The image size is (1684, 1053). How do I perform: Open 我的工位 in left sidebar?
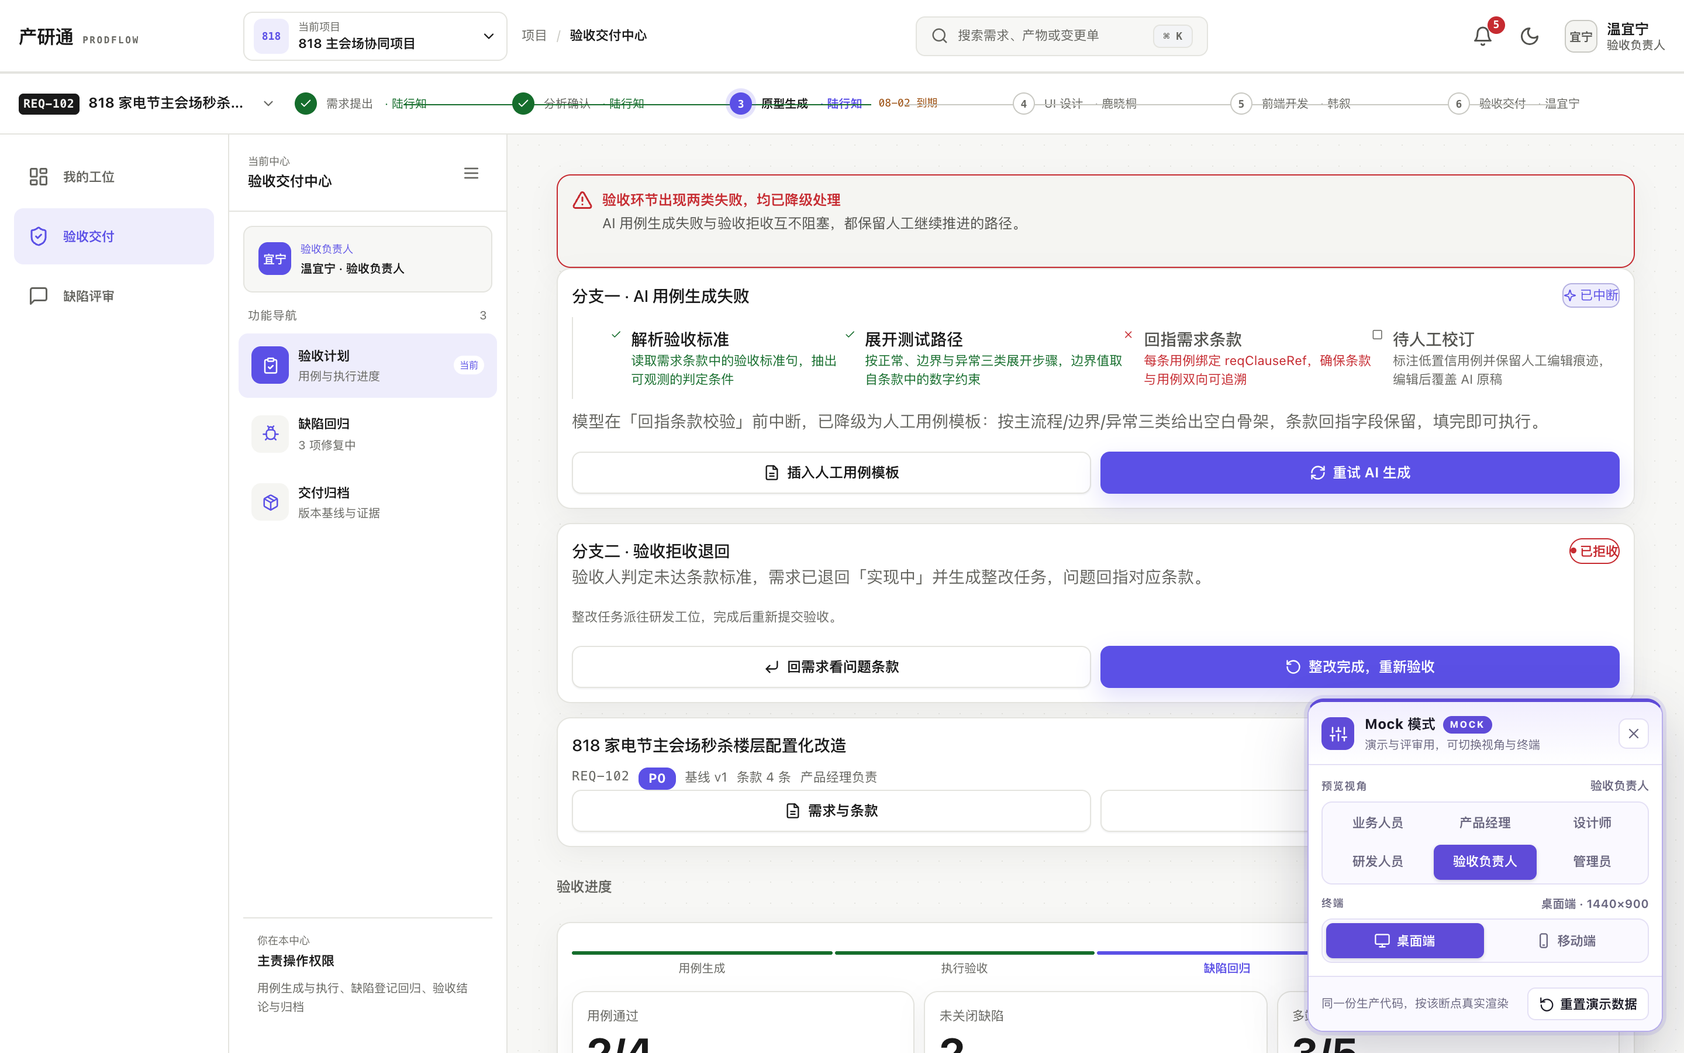coord(114,177)
